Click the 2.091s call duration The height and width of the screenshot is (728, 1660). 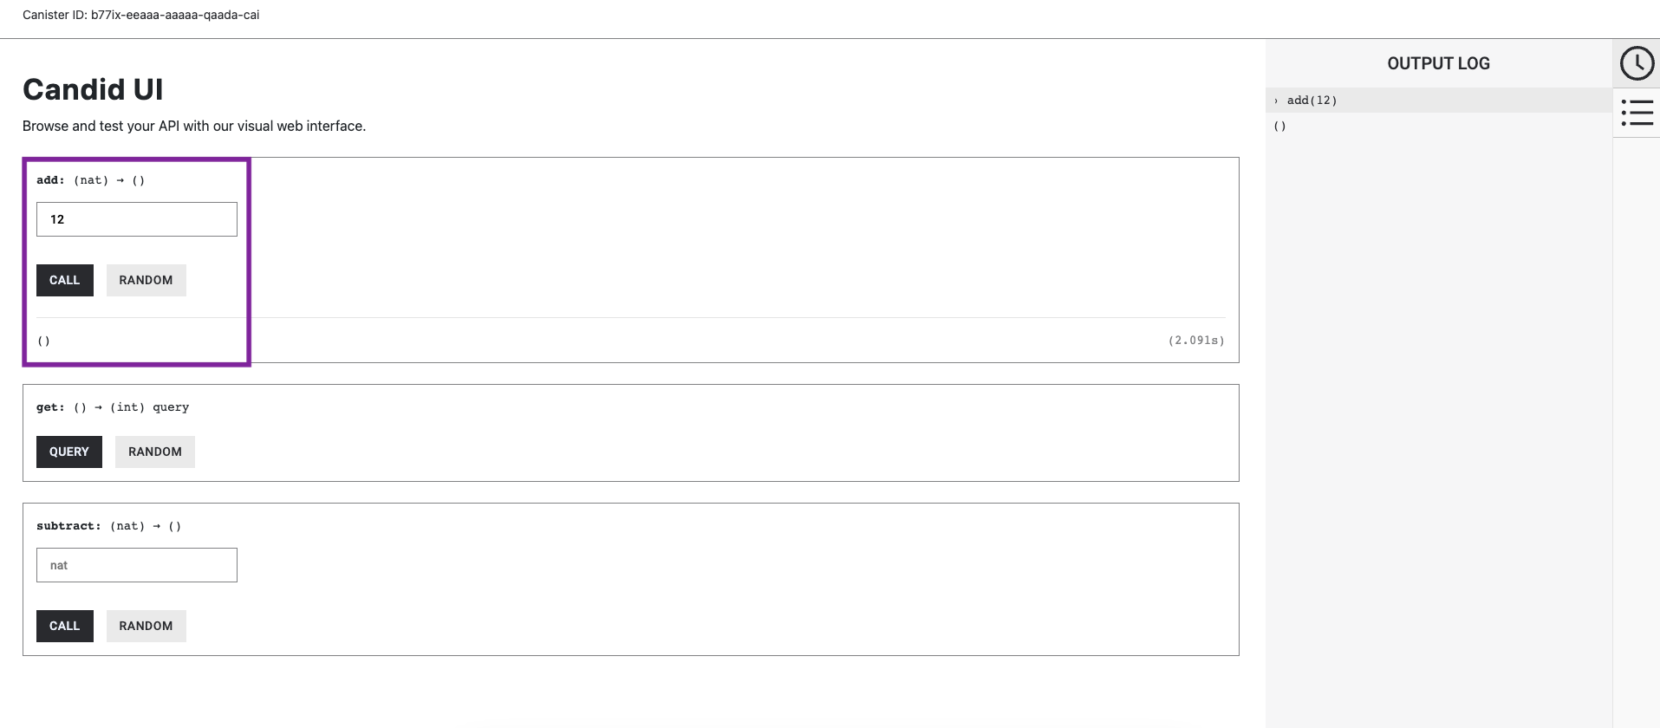tap(1196, 341)
